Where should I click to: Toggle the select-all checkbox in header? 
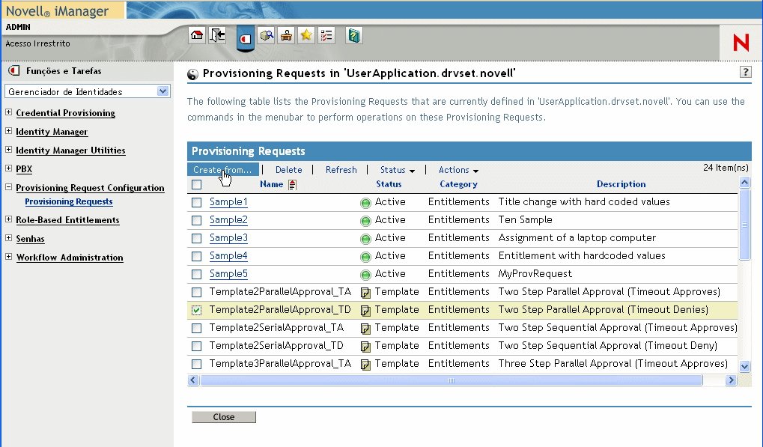(x=197, y=184)
